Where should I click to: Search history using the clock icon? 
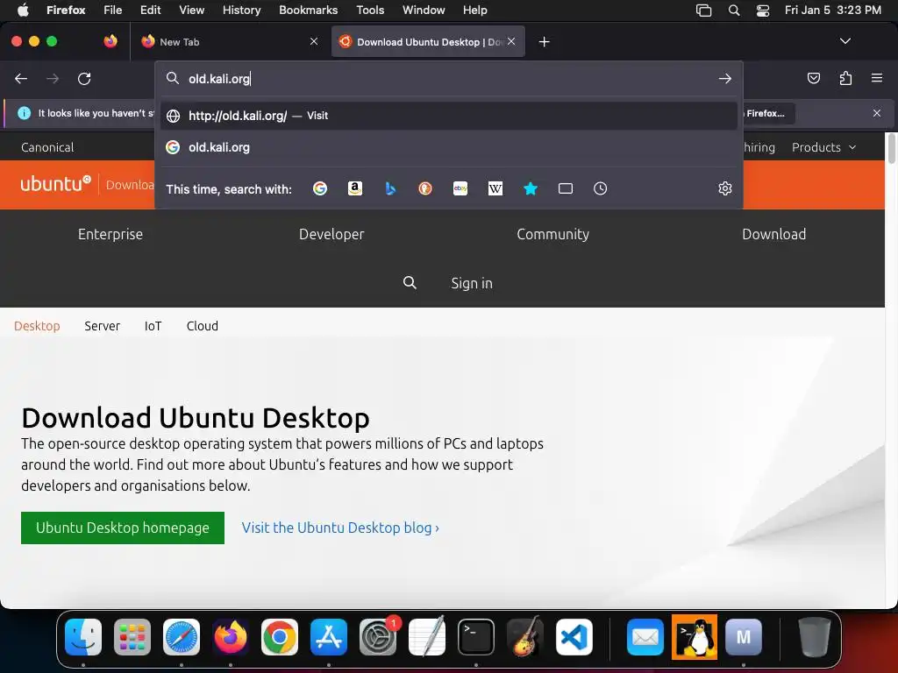(x=600, y=188)
